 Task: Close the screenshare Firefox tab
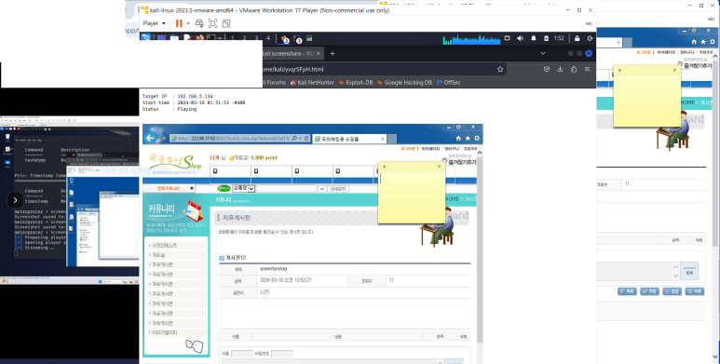[x=318, y=54]
